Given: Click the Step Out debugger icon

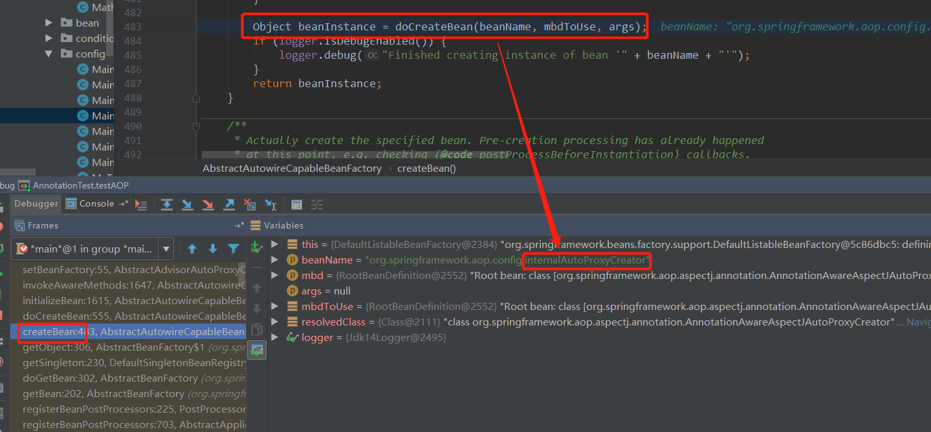Looking at the screenshot, I should 229,205.
